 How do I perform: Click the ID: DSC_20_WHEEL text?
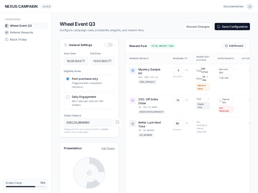coord(148,107)
